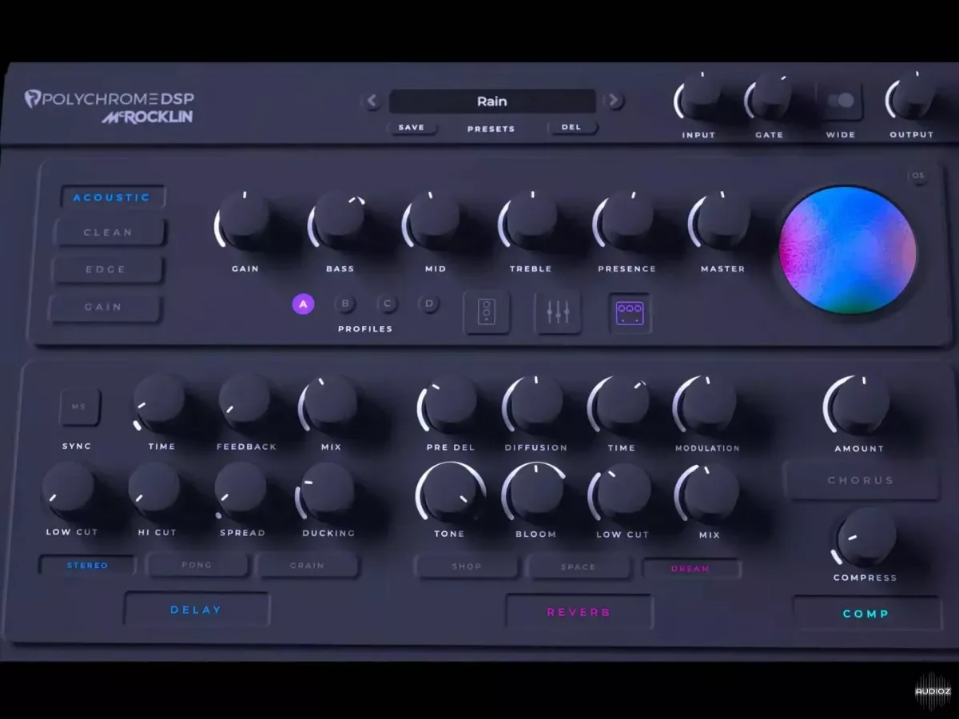
Task: Choose GRAIN delay mode
Action: tap(307, 566)
